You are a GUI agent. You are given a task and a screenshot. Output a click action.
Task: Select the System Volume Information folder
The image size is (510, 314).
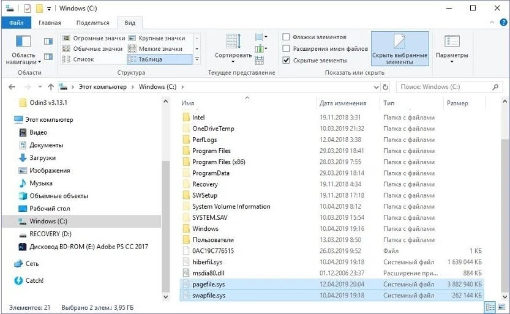(231, 206)
